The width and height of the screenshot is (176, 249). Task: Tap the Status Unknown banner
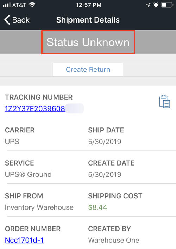point(88,42)
